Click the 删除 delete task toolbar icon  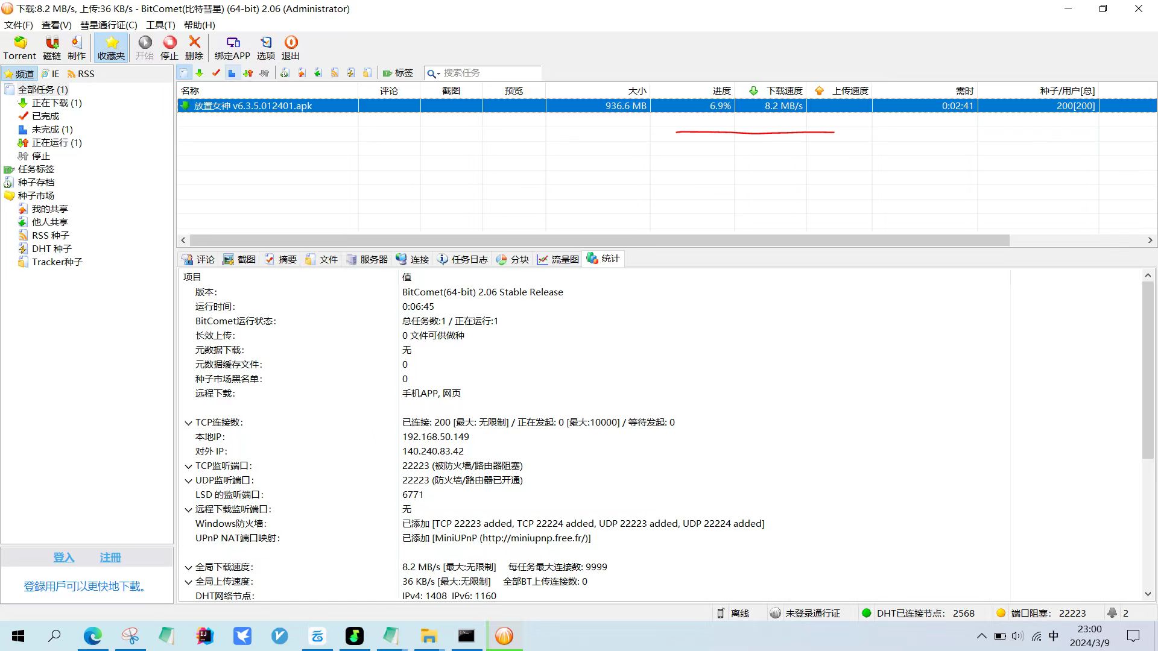(x=194, y=48)
